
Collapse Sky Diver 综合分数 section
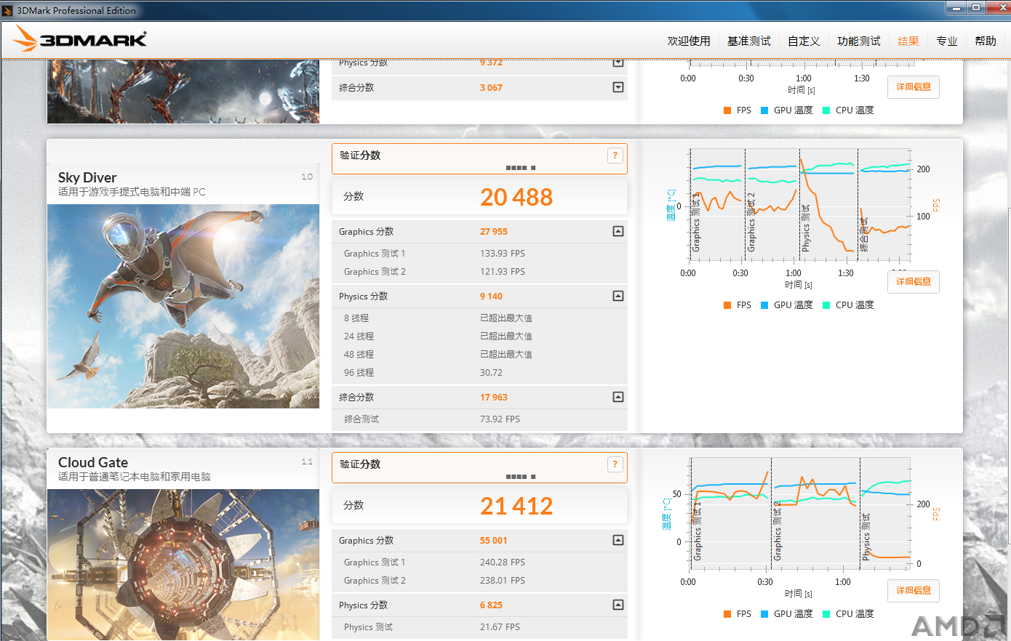coord(618,397)
